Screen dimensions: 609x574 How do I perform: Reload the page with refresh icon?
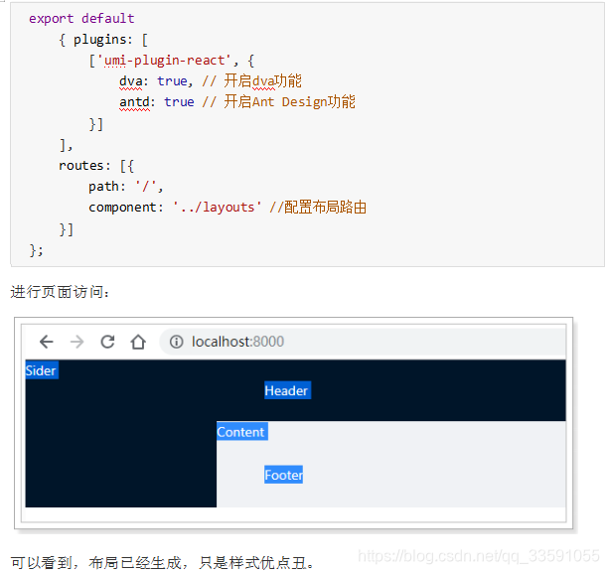click(x=107, y=342)
